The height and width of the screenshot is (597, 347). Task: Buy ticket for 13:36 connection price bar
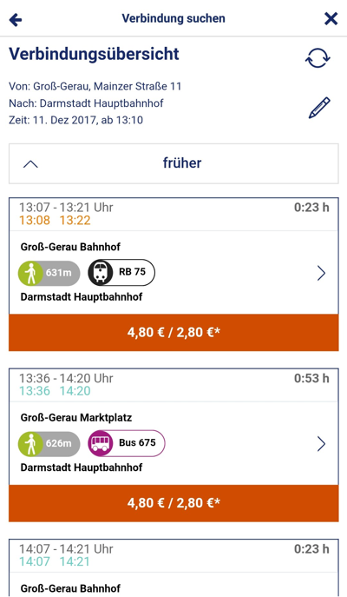(173, 503)
